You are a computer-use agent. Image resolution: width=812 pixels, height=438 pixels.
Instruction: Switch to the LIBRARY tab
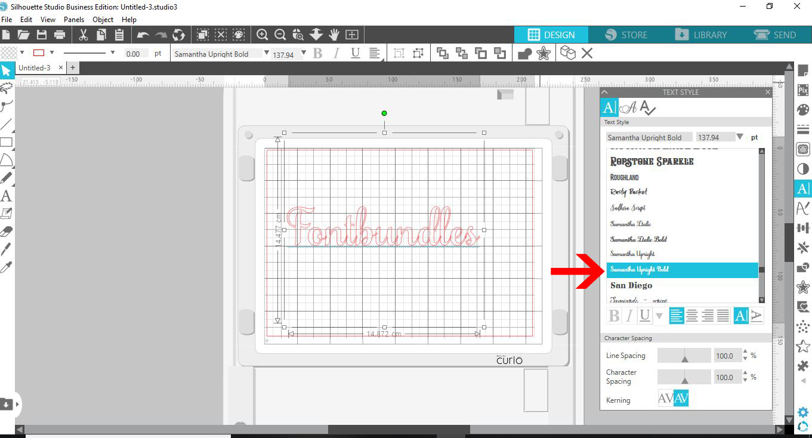coord(701,35)
